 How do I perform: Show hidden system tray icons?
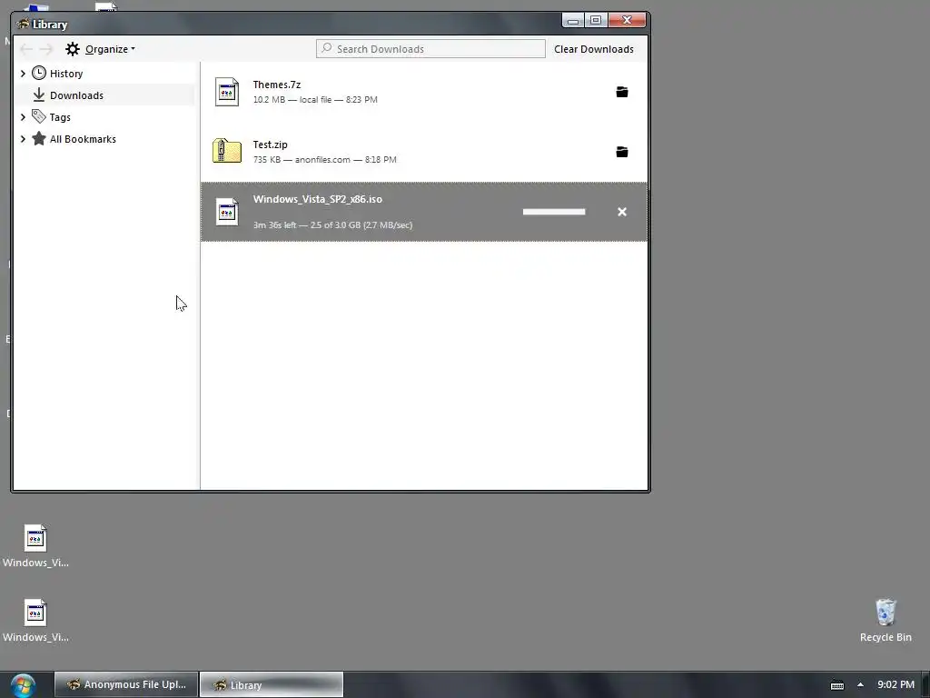click(x=860, y=684)
